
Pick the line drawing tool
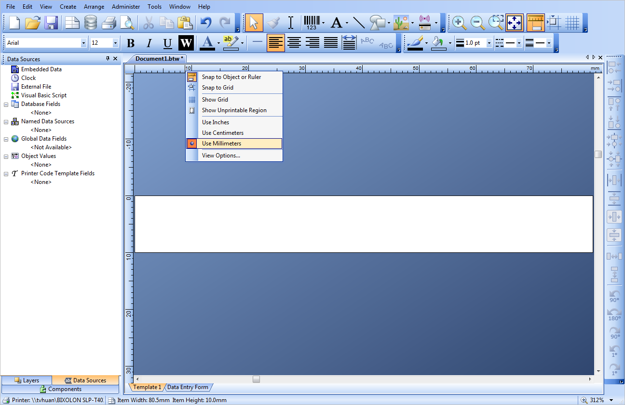coord(359,23)
